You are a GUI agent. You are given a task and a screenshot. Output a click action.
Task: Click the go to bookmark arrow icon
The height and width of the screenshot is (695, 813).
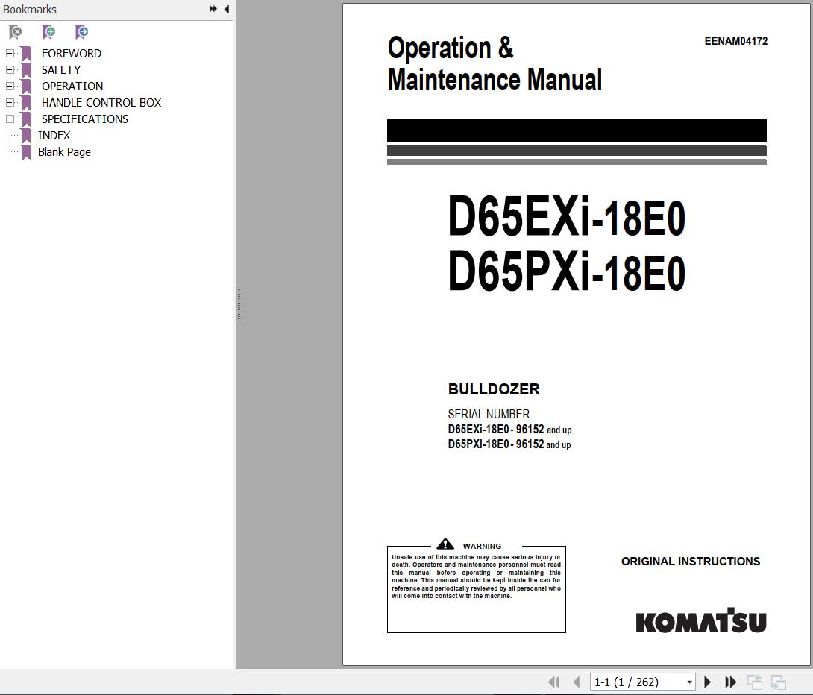[x=81, y=32]
